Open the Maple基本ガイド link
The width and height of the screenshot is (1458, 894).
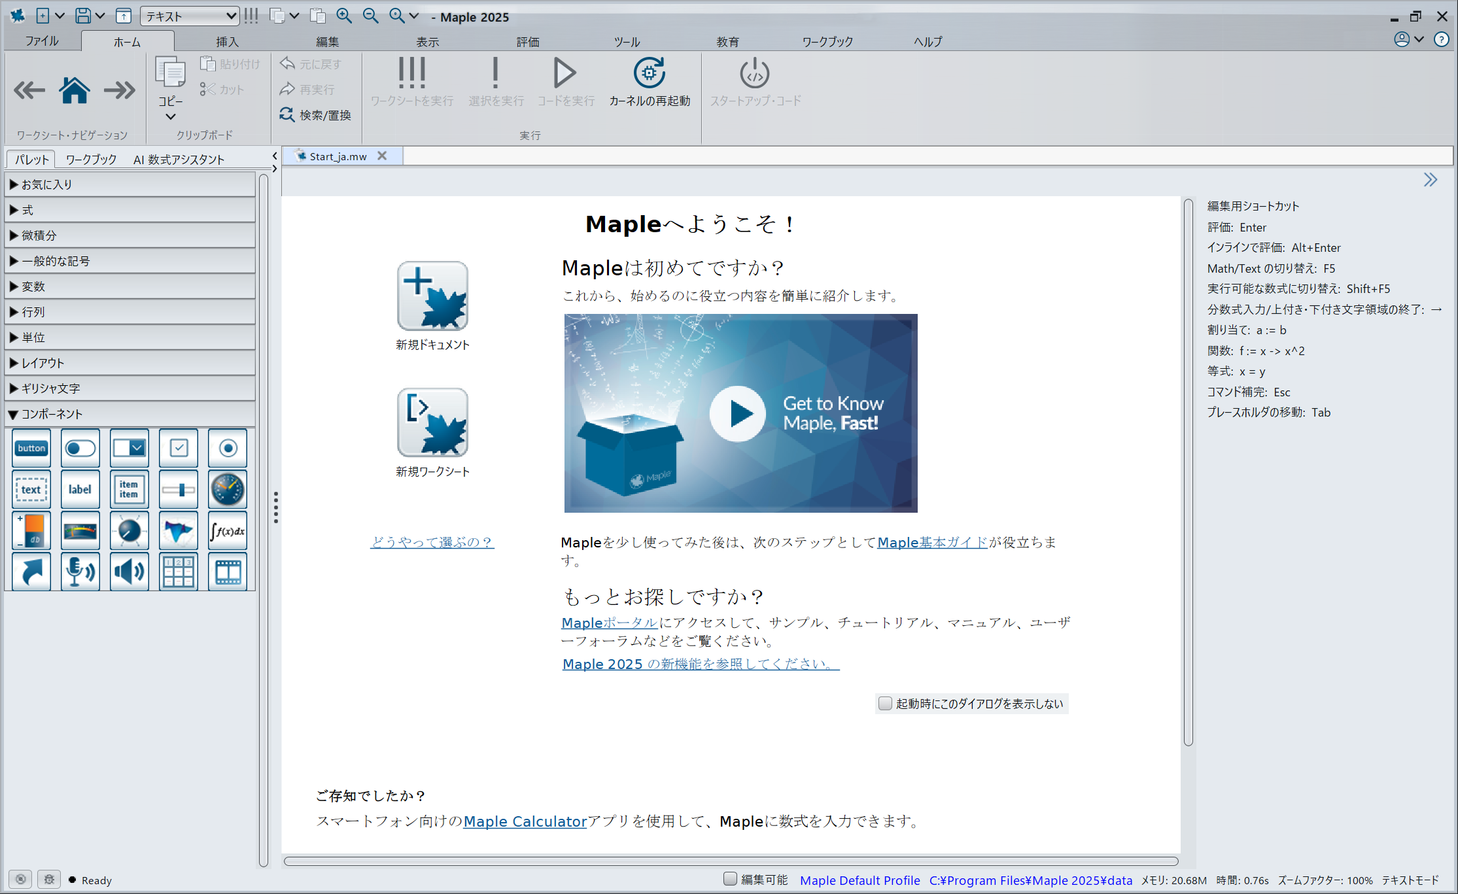click(932, 542)
